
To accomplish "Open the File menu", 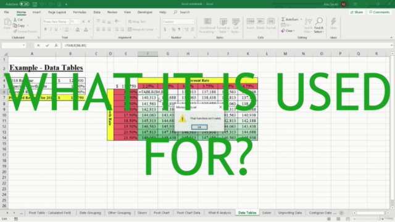I will tap(6, 12).
